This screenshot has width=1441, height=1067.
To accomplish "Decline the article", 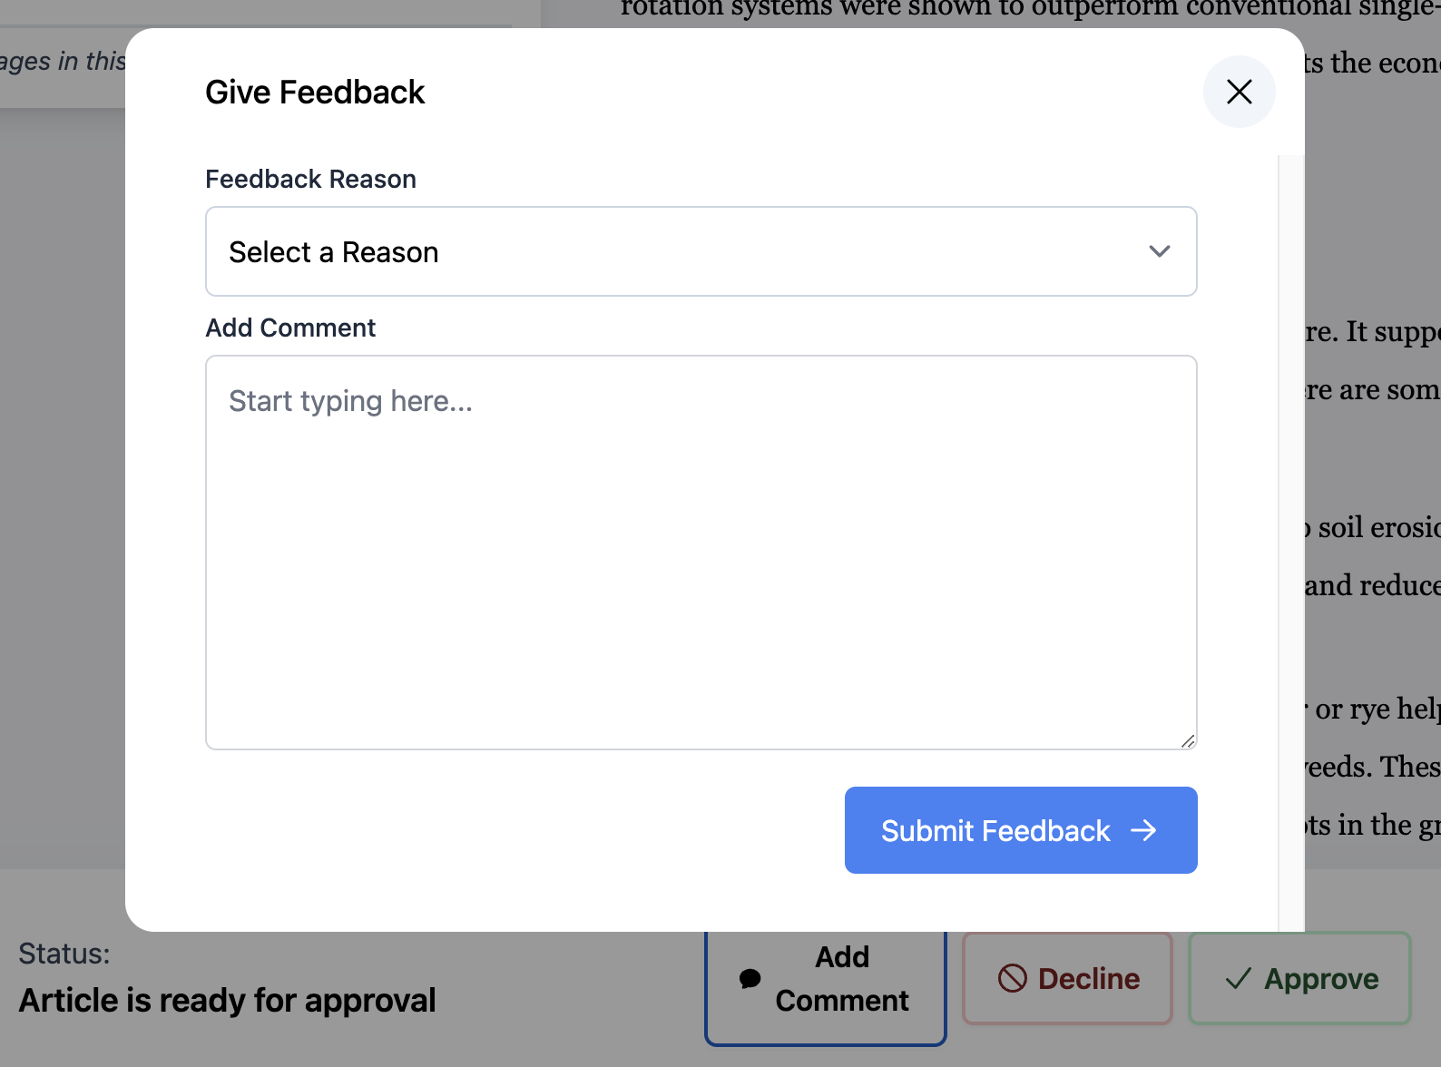I will (1066, 979).
